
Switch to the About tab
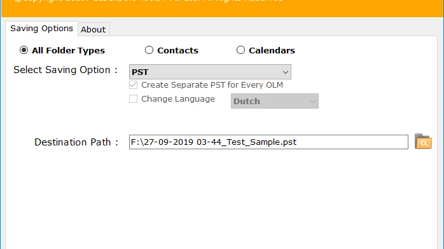click(x=94, y=29)
